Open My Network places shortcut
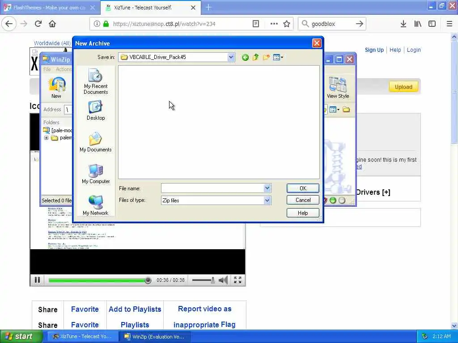458x343 pixels. [96, 205]
